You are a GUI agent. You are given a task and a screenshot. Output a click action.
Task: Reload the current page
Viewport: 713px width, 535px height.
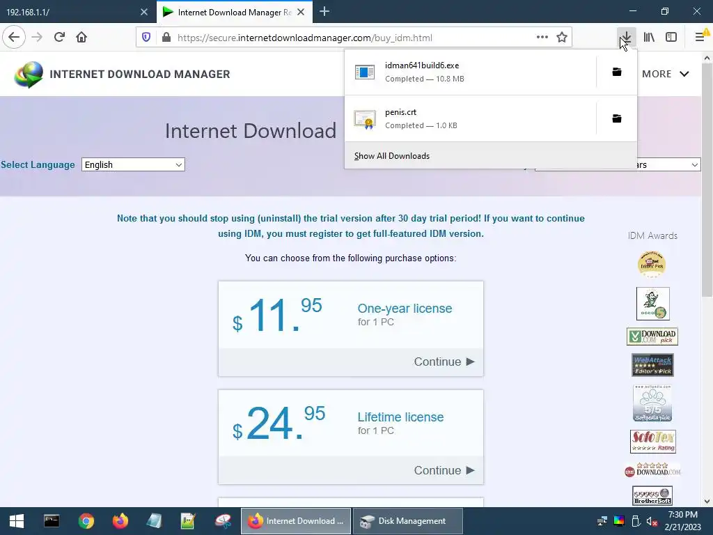[x=59, y=38]
